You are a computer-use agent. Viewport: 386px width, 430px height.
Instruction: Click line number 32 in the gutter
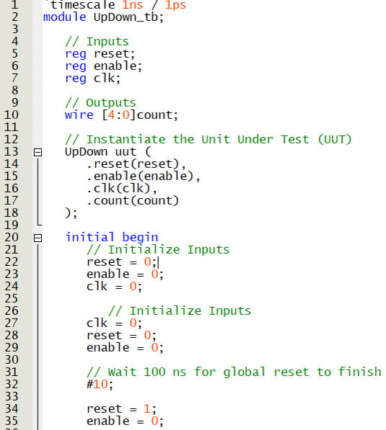[12, 384]
